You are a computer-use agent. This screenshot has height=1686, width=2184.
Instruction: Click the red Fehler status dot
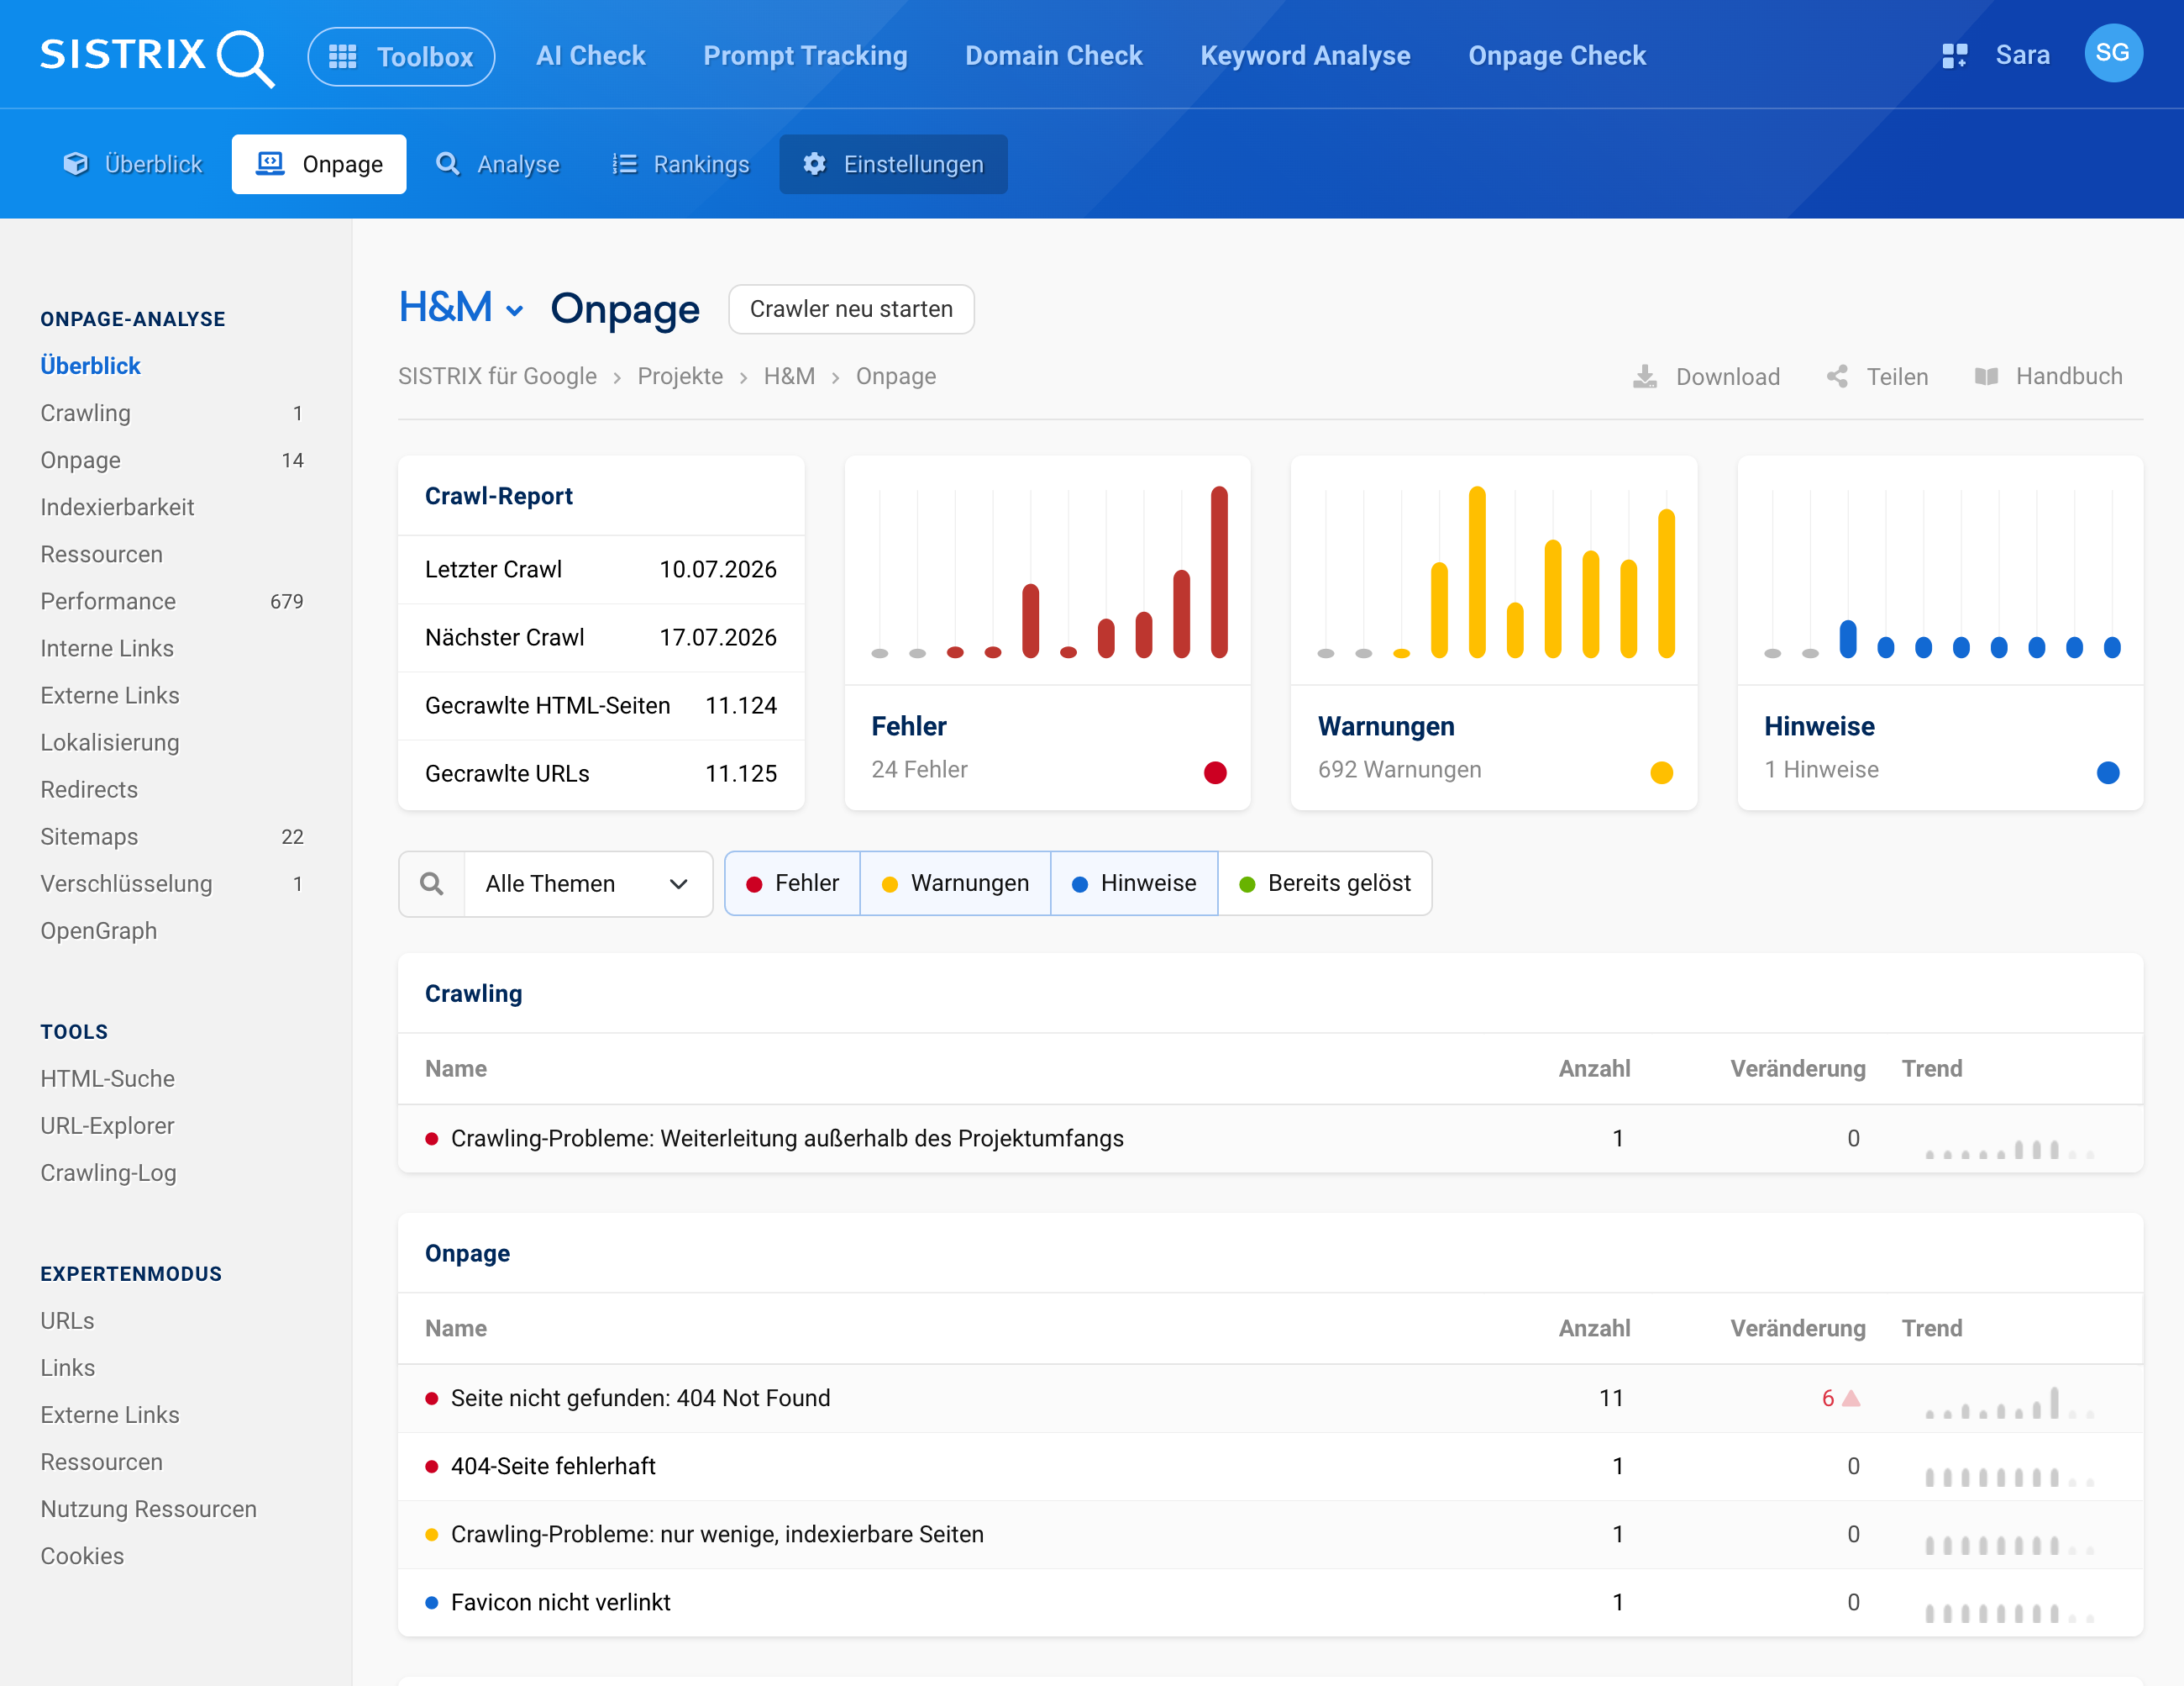click(x=1215, y=772)
